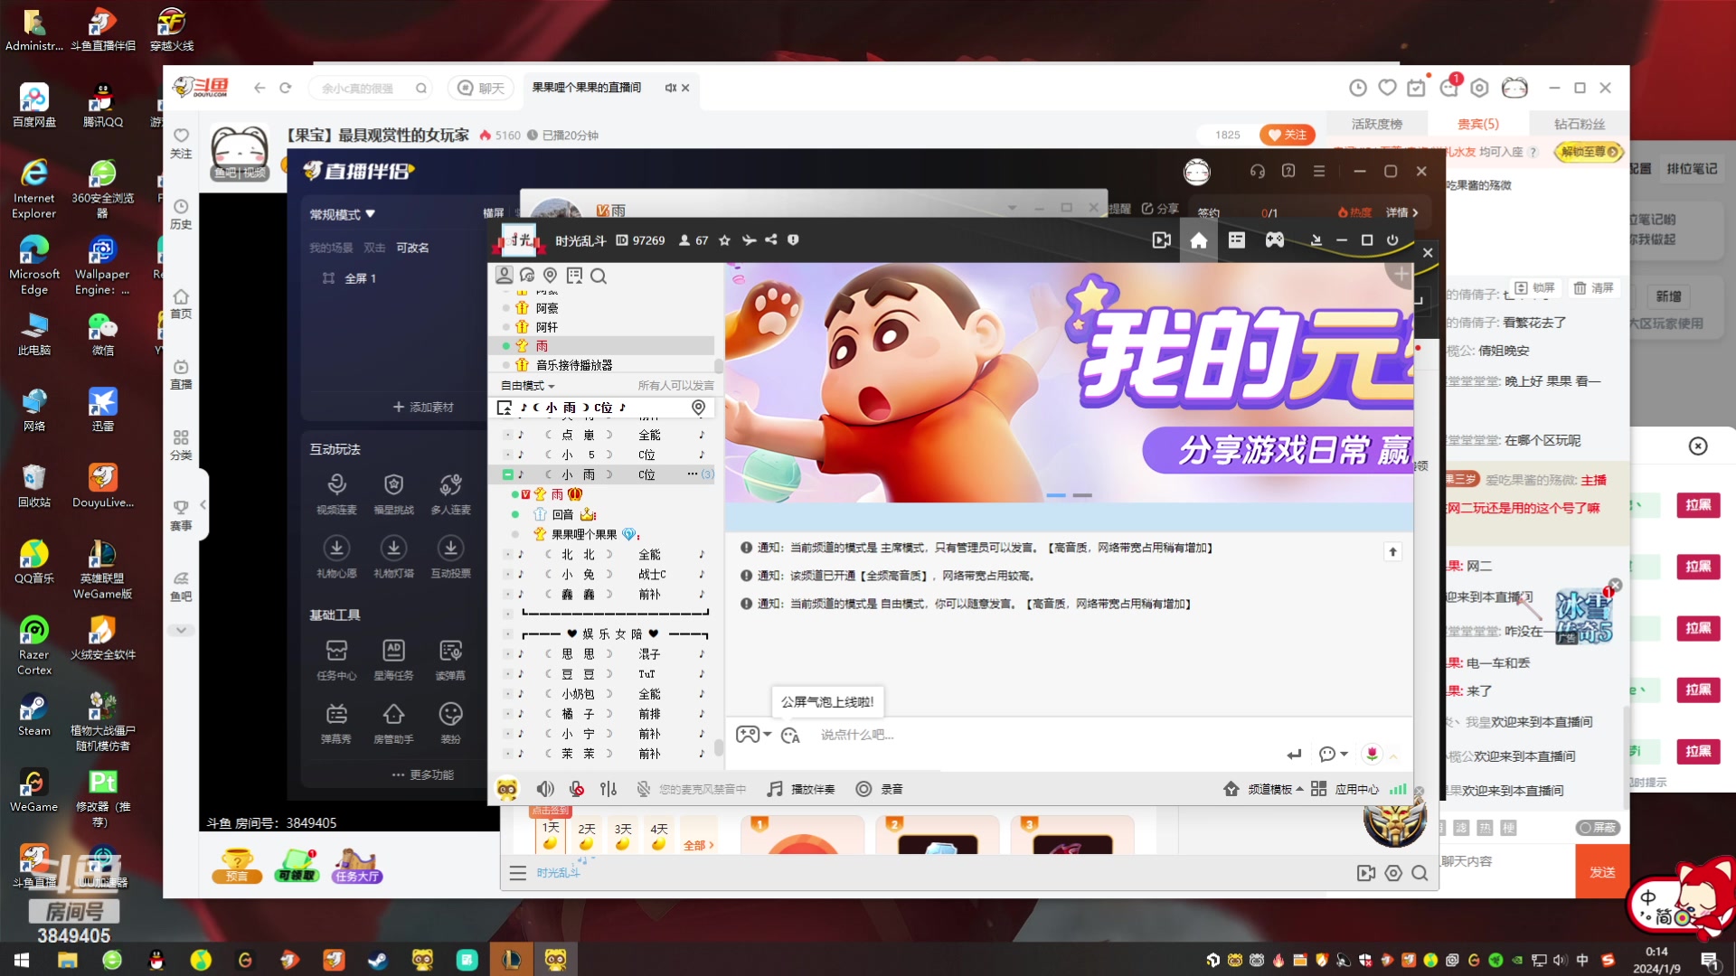Click the report shield icon in YY header

coord(793,239)
